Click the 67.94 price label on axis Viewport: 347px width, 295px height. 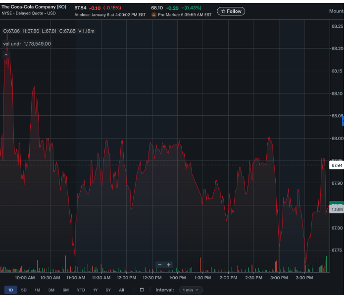tap(337, 165)
